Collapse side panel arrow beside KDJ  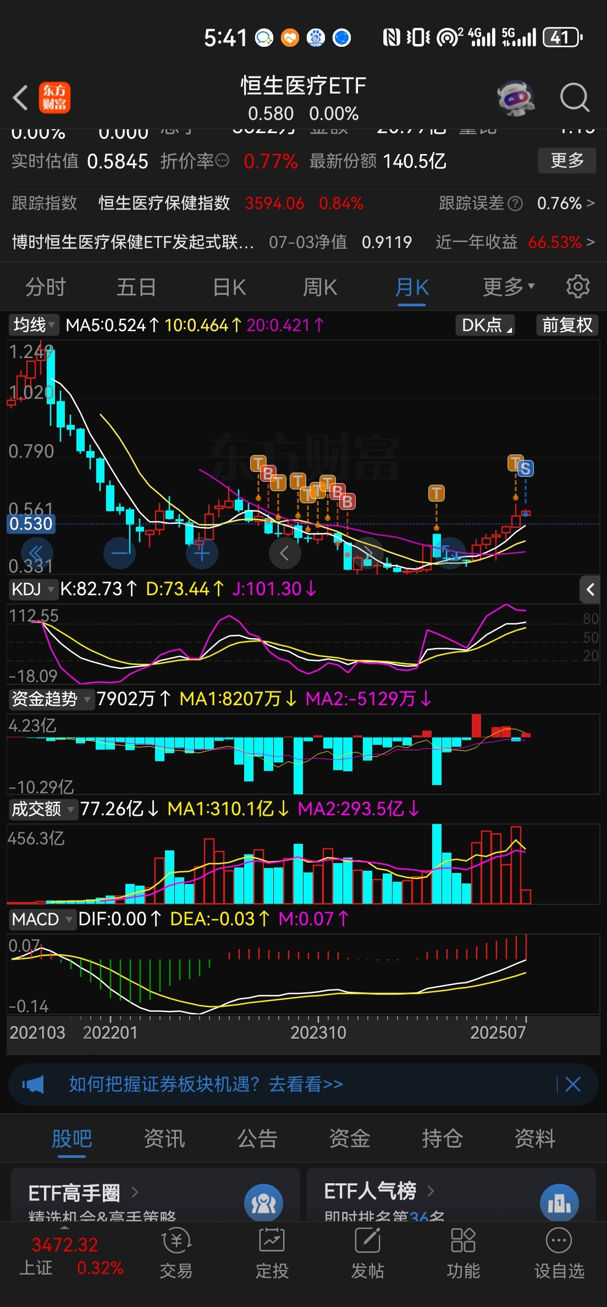590,590
